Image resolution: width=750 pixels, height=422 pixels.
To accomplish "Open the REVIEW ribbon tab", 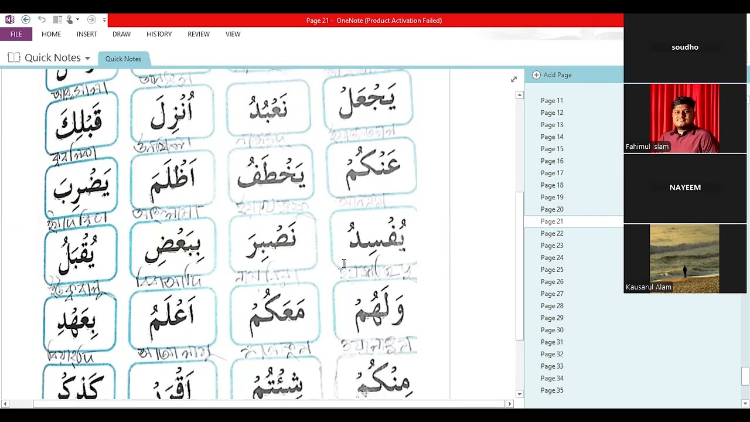I will coord(199,34).
